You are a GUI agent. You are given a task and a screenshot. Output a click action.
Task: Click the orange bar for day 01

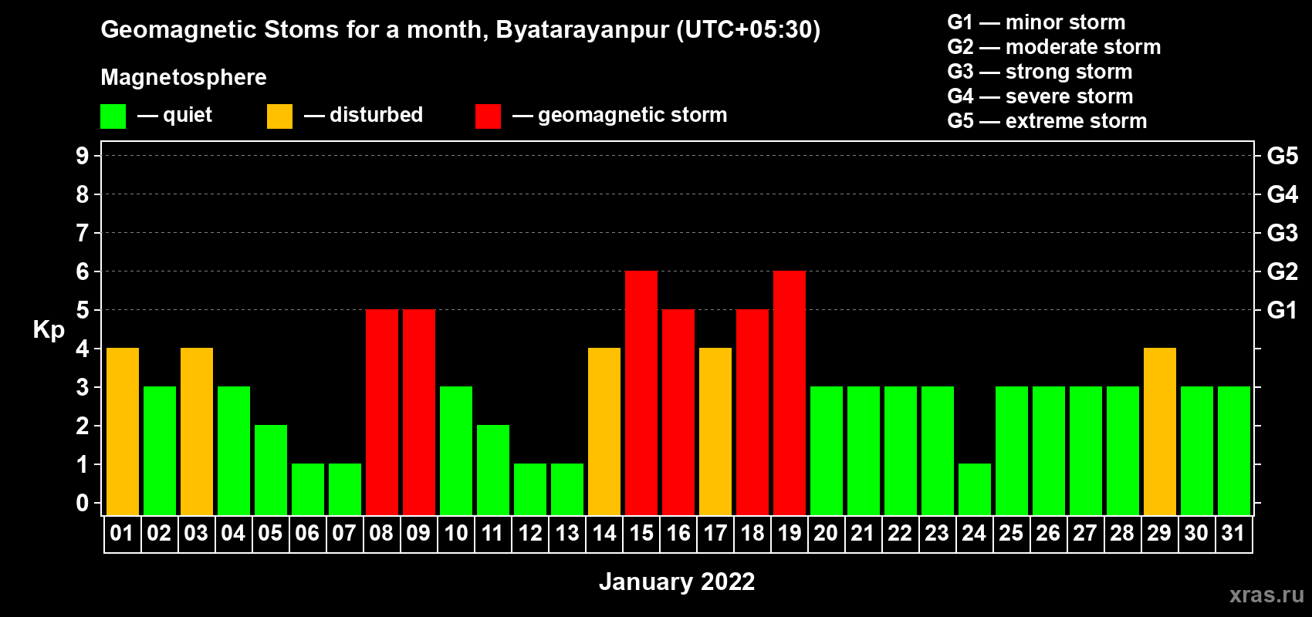point(123,432)
